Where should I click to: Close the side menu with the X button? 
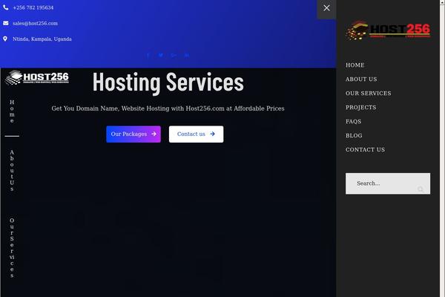tap(326, 8)
